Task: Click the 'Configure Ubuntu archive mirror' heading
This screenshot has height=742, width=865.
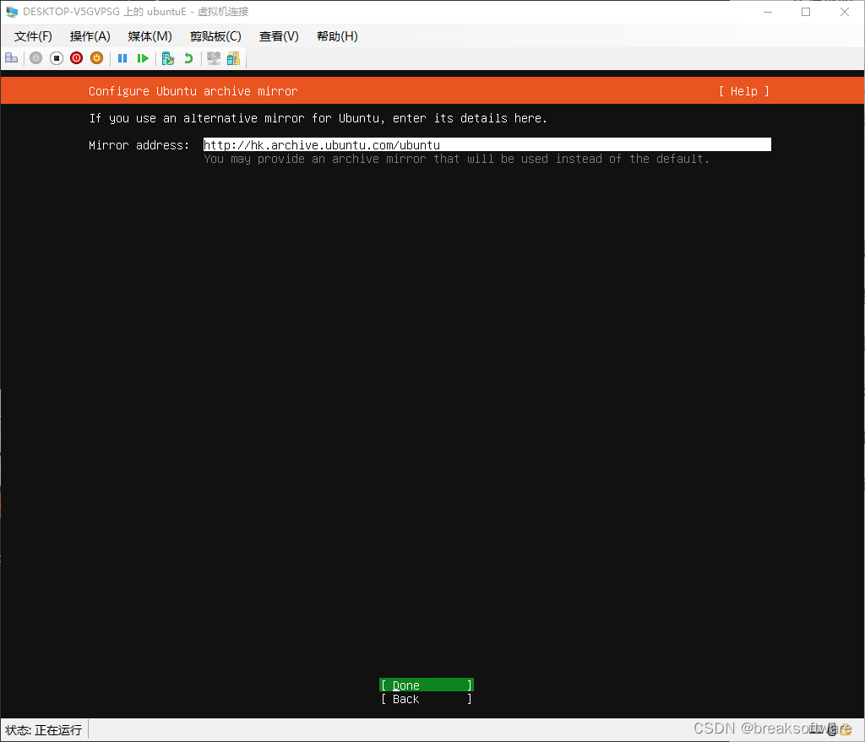Action: [x=193, y=91]
